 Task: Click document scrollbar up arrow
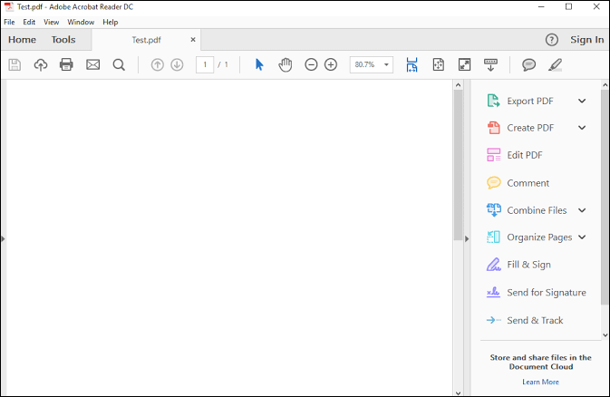[x=459, y=85]
